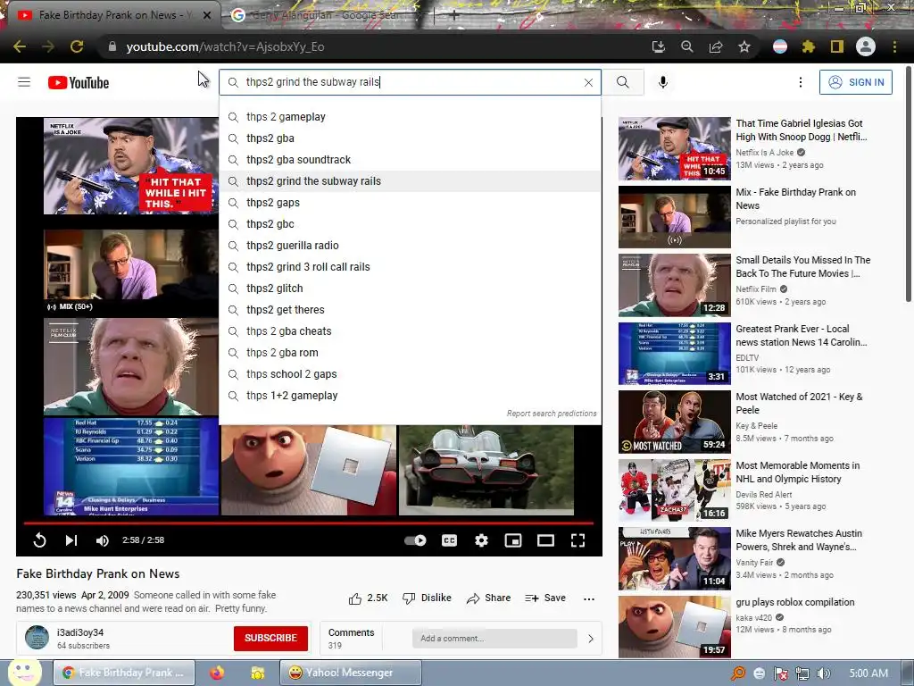Screen dimensions: 914x686
Task: Skip to next video
Action: pyautogui.click(x=71, y=540)
